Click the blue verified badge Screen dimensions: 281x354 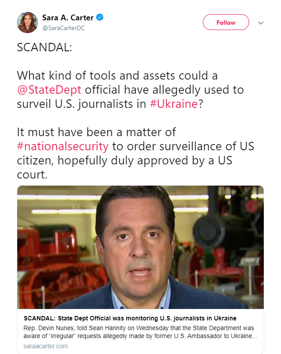(x=100, y=17)
